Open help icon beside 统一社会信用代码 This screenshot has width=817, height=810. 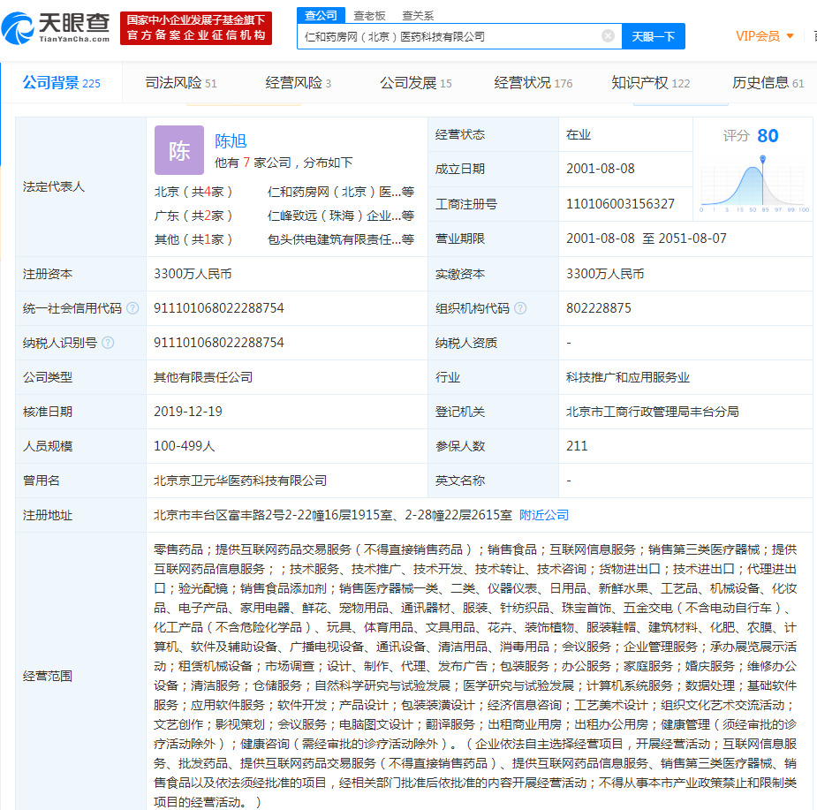(x=132, y=308)
